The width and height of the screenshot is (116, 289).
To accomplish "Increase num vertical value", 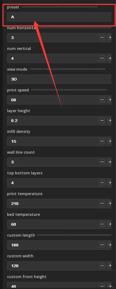I will coord(109,58).
